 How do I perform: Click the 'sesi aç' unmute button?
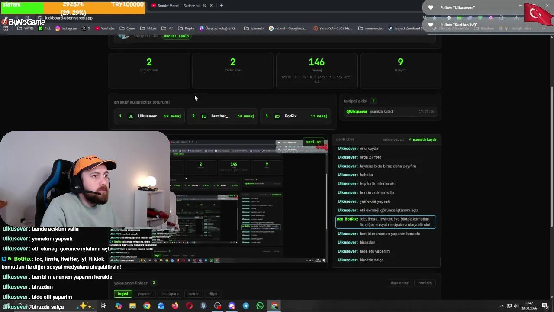point(313,142)
